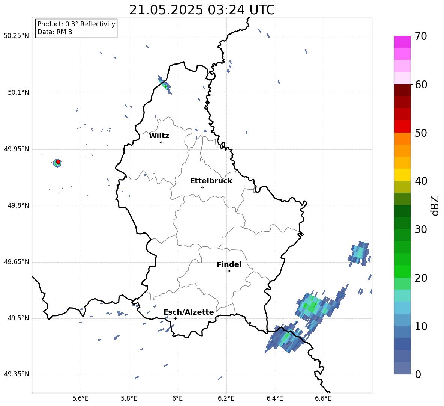
Task: Click the Wiltz city label
Action: point(159,136)
